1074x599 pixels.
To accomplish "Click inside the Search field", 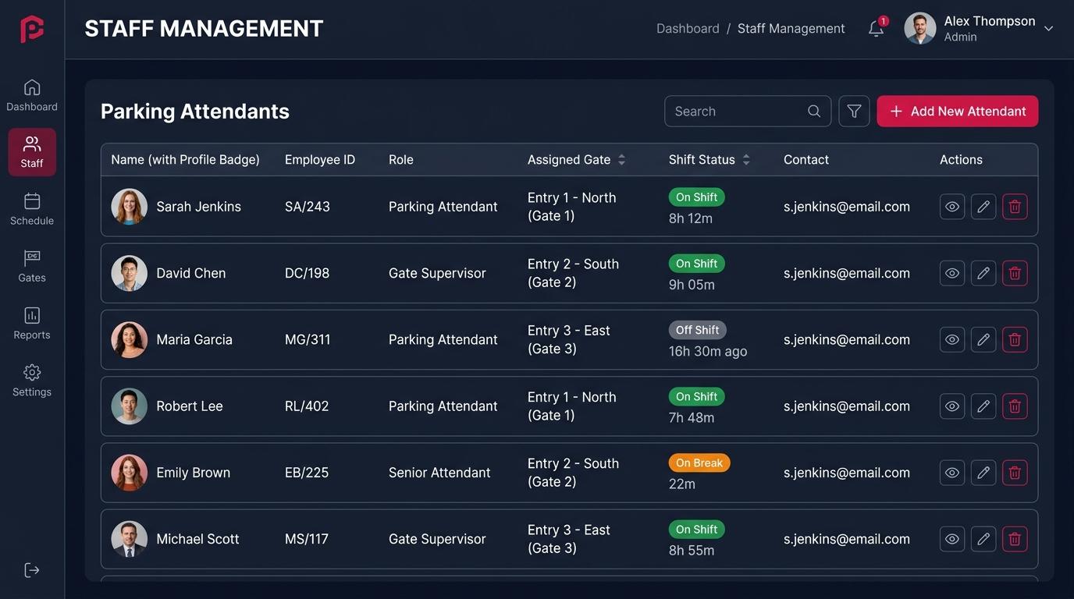I will click(x=748, y=112).
